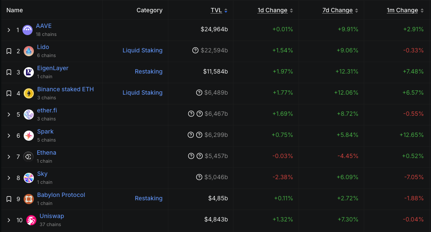Open the Lido protocol link

point(43,47)
